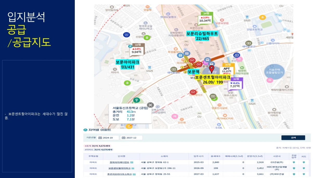
Task: Click the yellow 초 elementary school marker
Action: [x=262, y=17]
